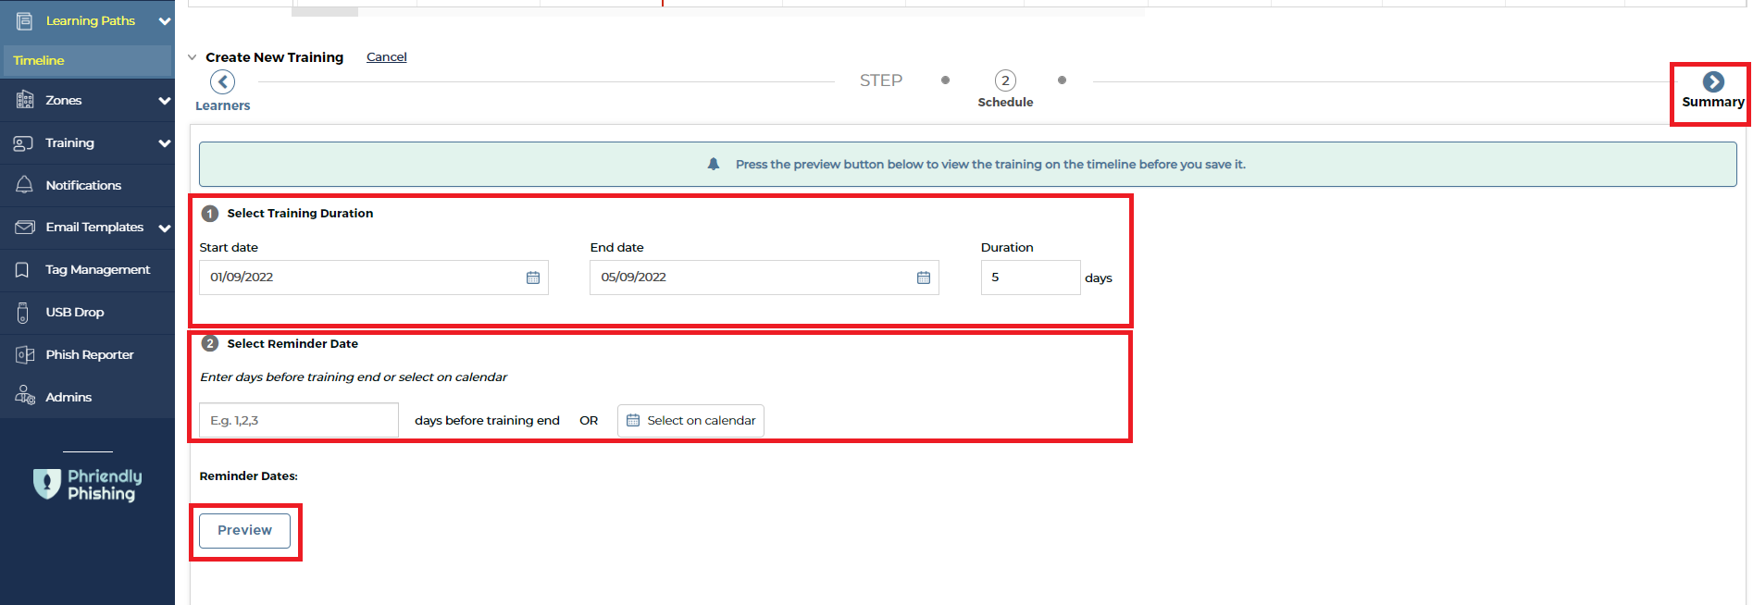The image size is (1753, 605).
Task: Click the Phriendly Phishing logo
Action: tap(88, 484)
